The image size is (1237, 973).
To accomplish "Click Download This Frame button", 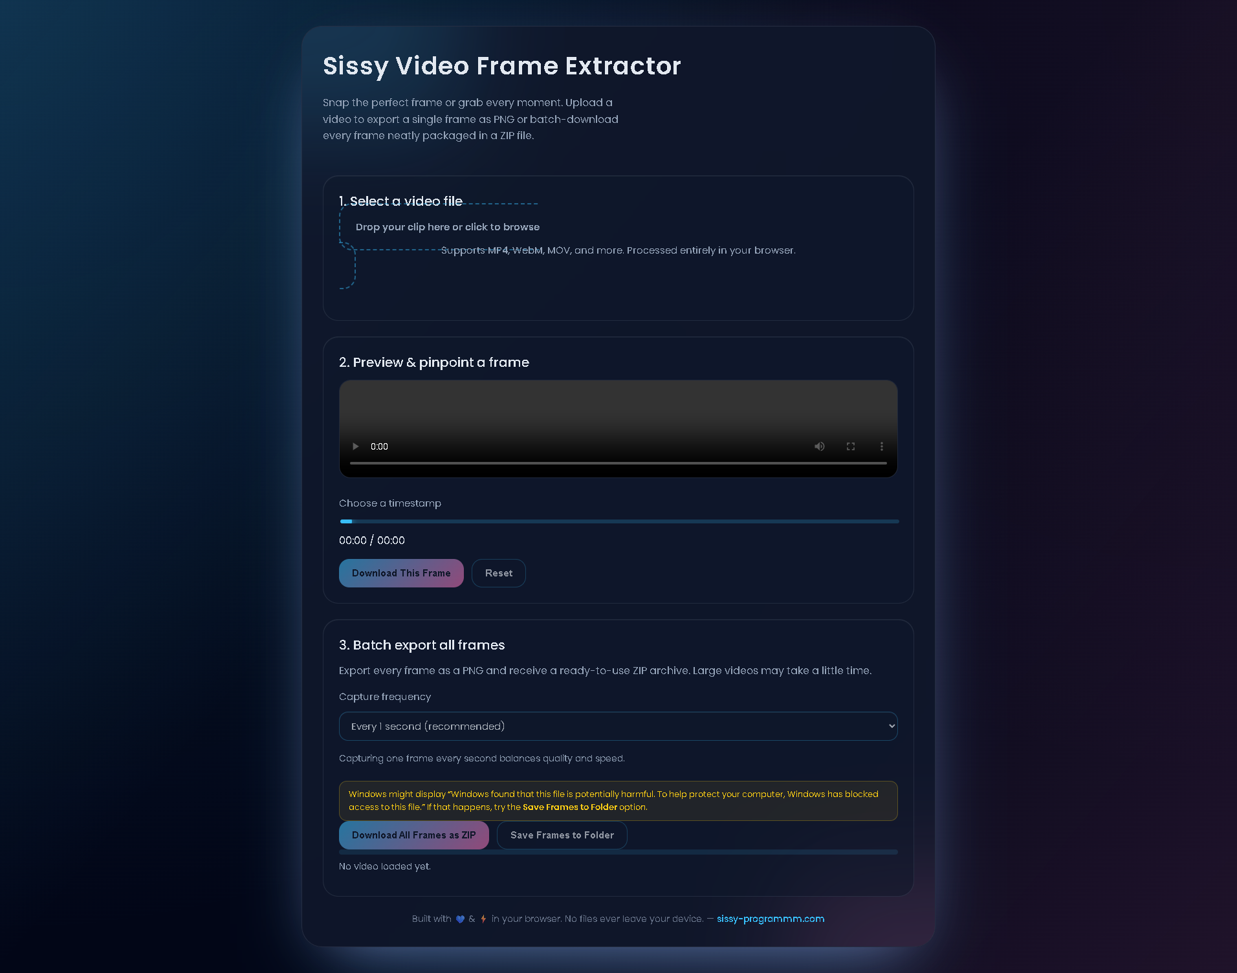I will 401,573.
